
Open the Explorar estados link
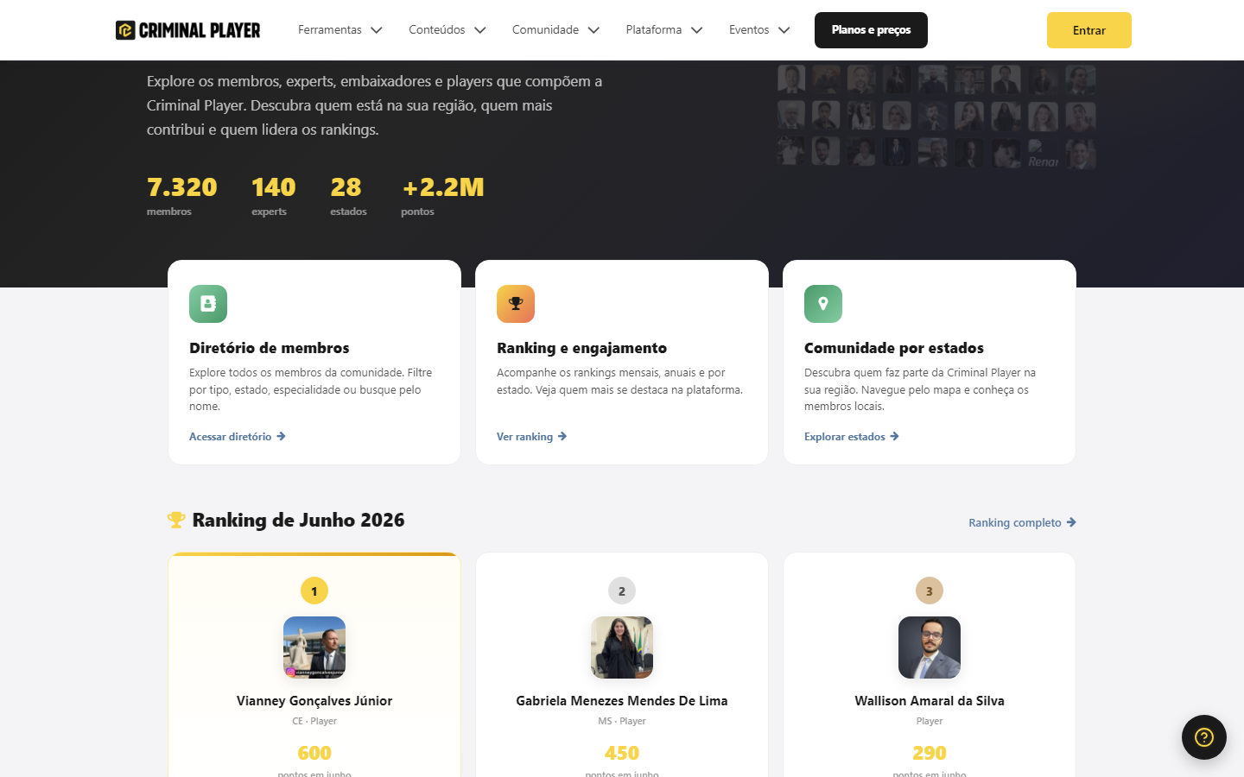852,437
